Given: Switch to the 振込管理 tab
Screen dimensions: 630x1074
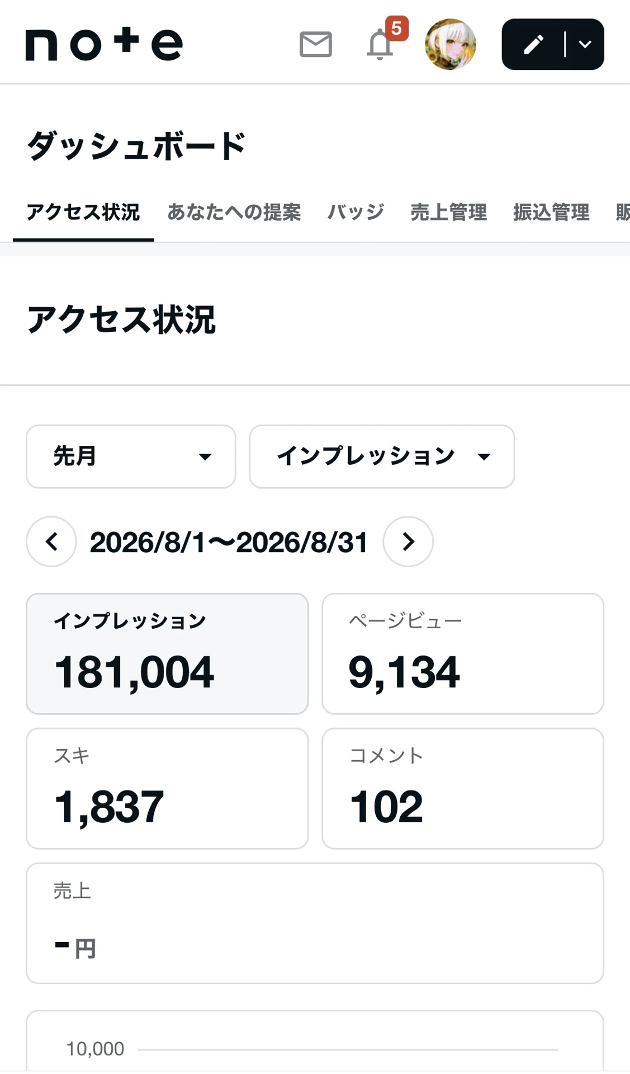Looking at the screenshot, I should [x=551, y=212].
